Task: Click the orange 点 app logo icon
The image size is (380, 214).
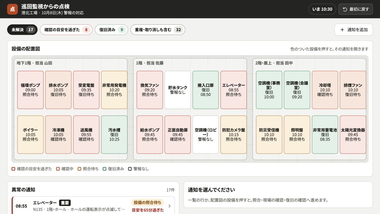Action: coord(12,9)
